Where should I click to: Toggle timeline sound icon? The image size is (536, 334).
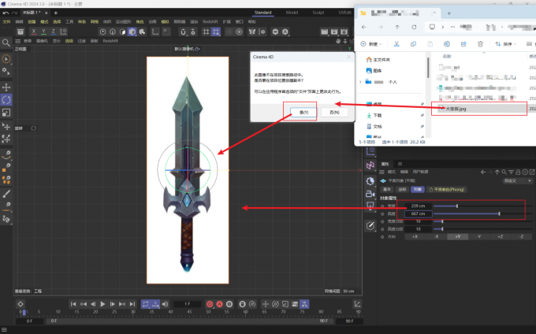165,304
